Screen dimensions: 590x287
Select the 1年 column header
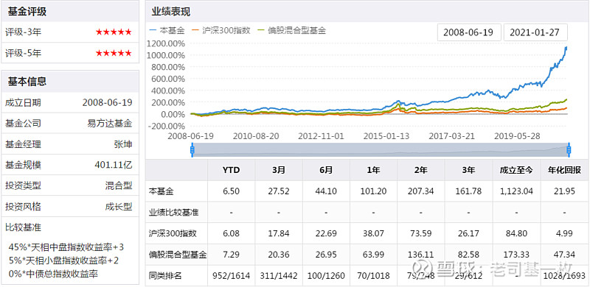(373, 170)
